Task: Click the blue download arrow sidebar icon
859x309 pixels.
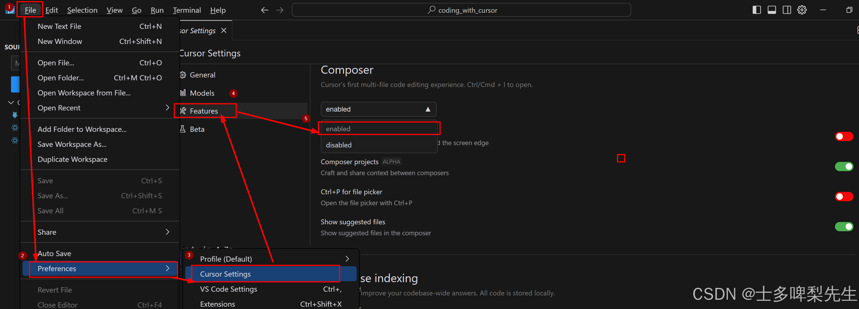Action: (15, 115)
